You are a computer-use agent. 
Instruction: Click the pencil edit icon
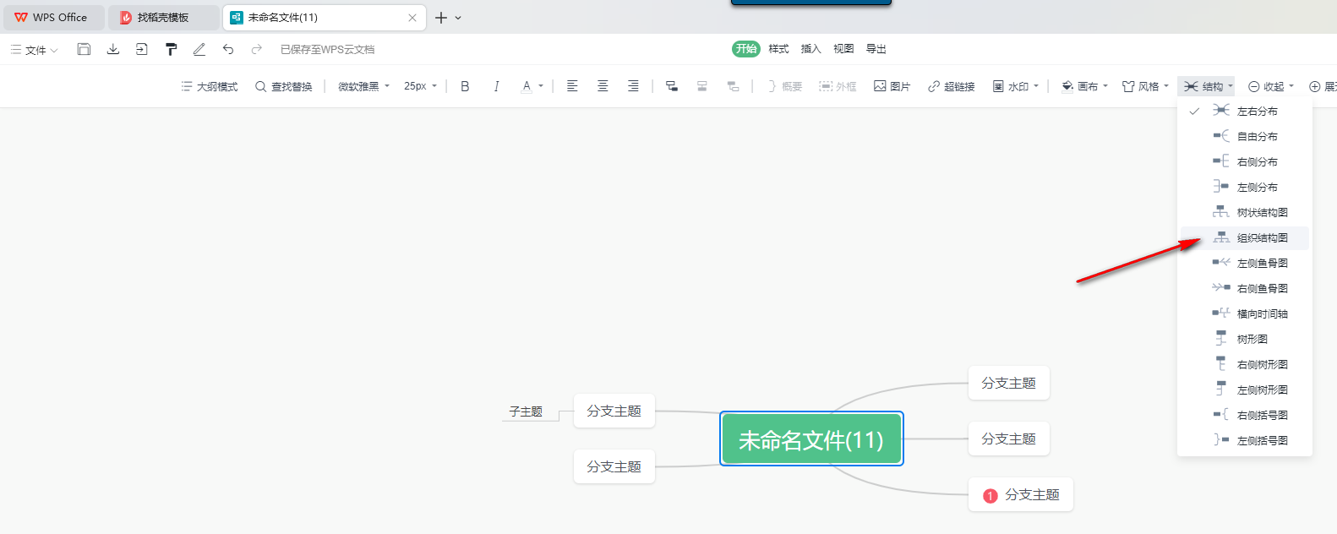pyautogui.click(x=199, y=49)
